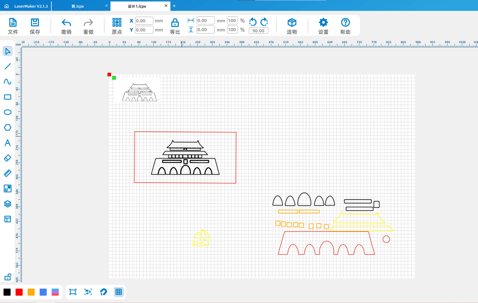Toggle the lock icon in left sidebar
Screen dimensions: 478x303
[x=7, y=277]
